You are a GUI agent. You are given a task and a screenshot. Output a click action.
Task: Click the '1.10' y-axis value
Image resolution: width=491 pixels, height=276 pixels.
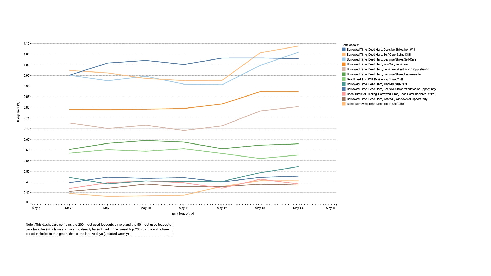[x=27, y=44]
